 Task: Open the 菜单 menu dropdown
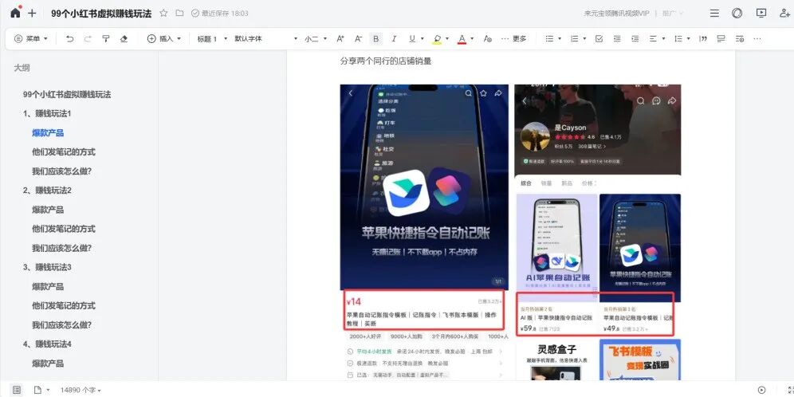point(31,38)
